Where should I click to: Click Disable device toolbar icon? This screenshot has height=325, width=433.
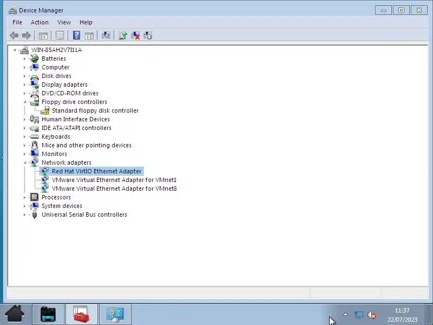pyautogui.click(x=148, y=35)
